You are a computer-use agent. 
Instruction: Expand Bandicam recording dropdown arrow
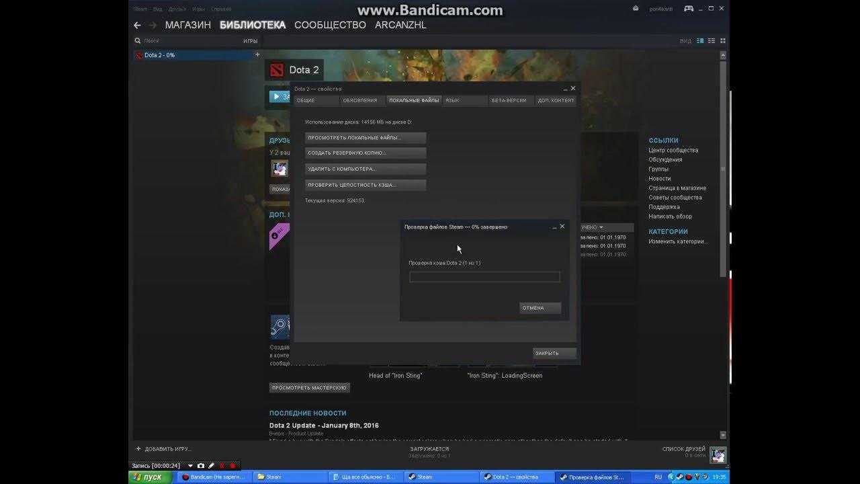click(x=190, y=465)
